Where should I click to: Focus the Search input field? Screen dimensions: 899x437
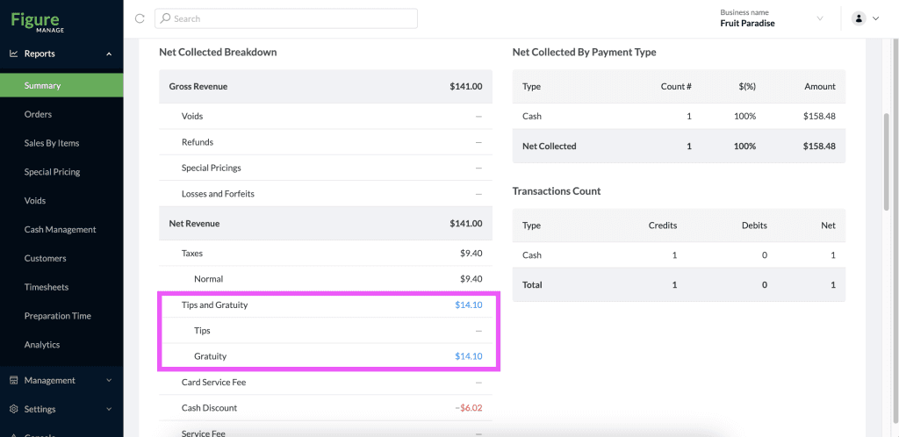286,18
